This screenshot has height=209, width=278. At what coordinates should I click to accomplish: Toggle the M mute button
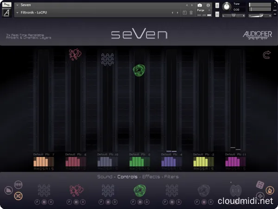click(x=217, y=14)
